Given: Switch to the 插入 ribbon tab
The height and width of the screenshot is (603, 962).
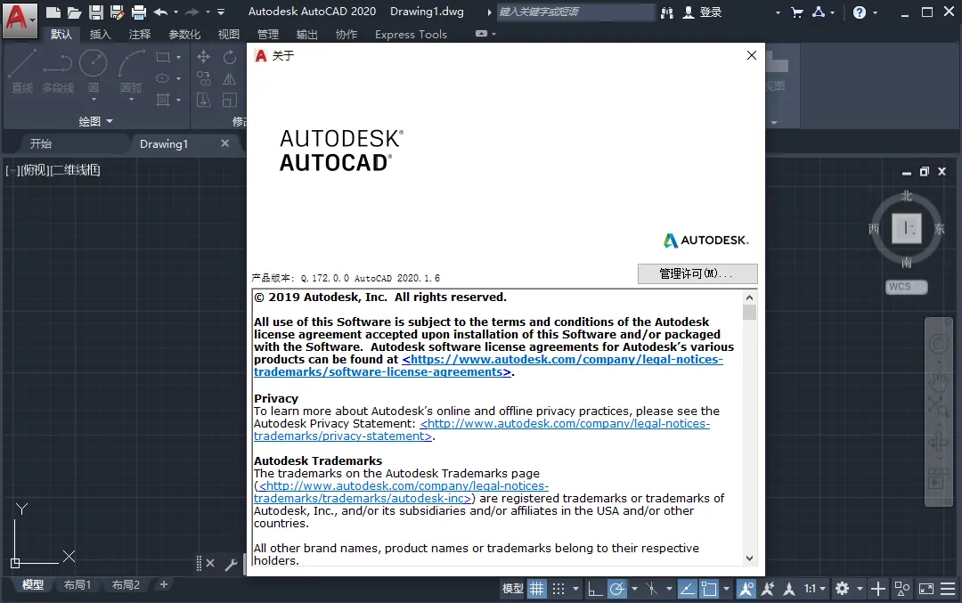Looking at the screenshot, I should [100, 35].
